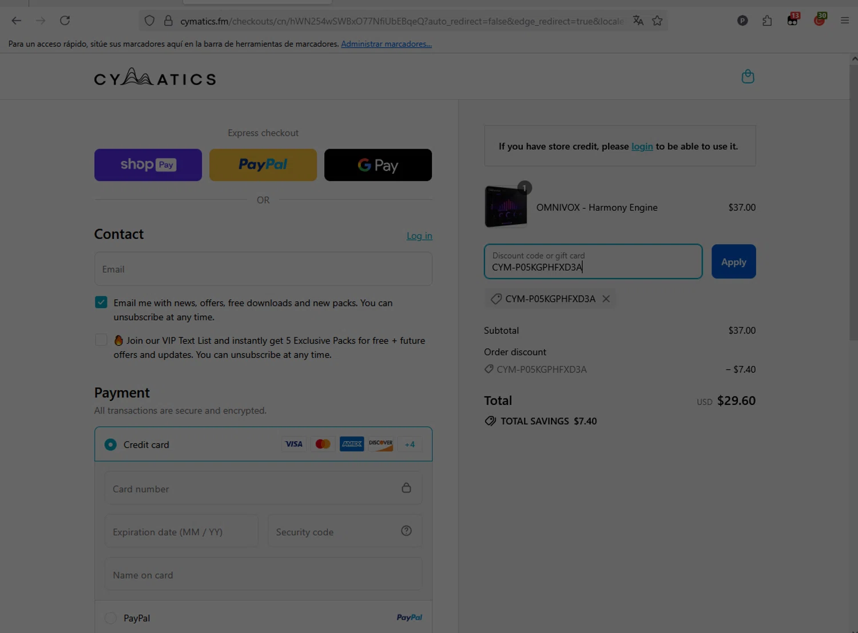Uncheck Email me with news and offers
The image size is (858, 633).
pos(101,302)
